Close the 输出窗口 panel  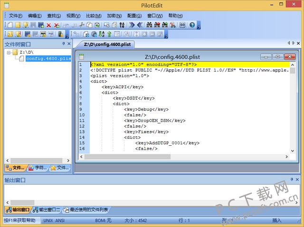coord(297,180)
